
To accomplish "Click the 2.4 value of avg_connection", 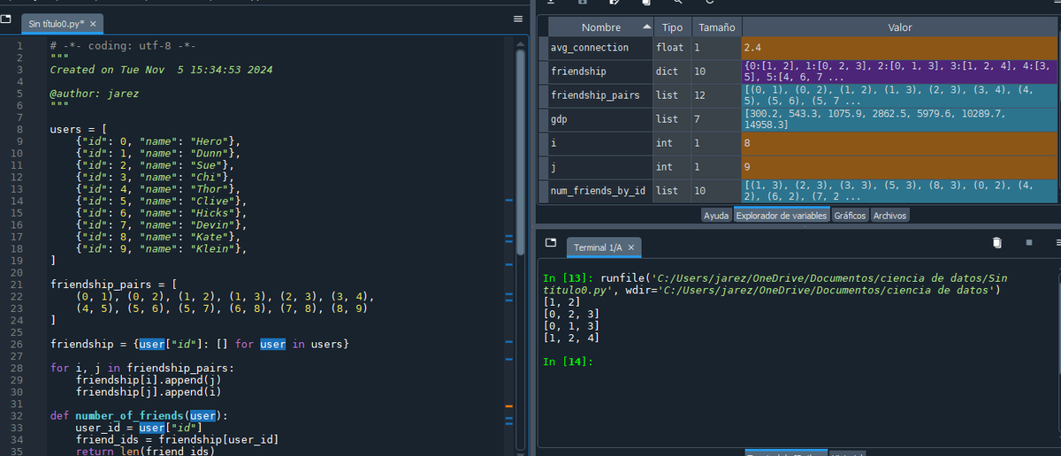I will point(899,48).
